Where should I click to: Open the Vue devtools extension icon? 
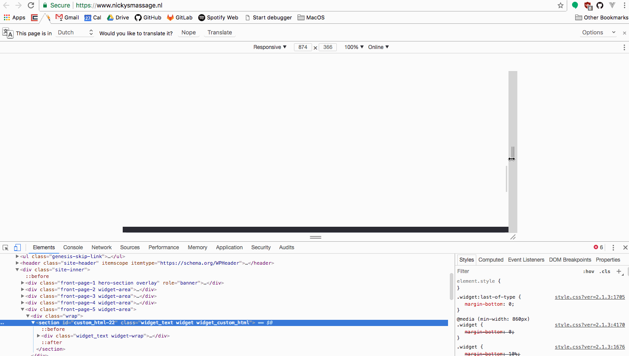[612, 5]
